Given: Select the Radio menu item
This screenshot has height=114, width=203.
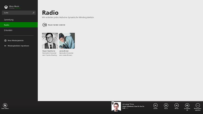Looking at the screenshot, I should coord(19,25).
